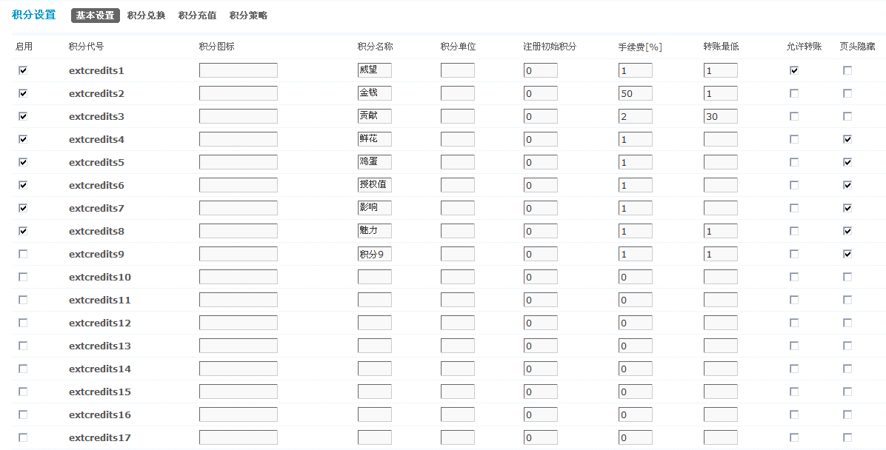886x450 pixels.
Task: Open the 积分充值 tab
Action: click(x=197, y=14)
